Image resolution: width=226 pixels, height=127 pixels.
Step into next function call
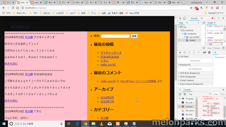tap(189, 53)
